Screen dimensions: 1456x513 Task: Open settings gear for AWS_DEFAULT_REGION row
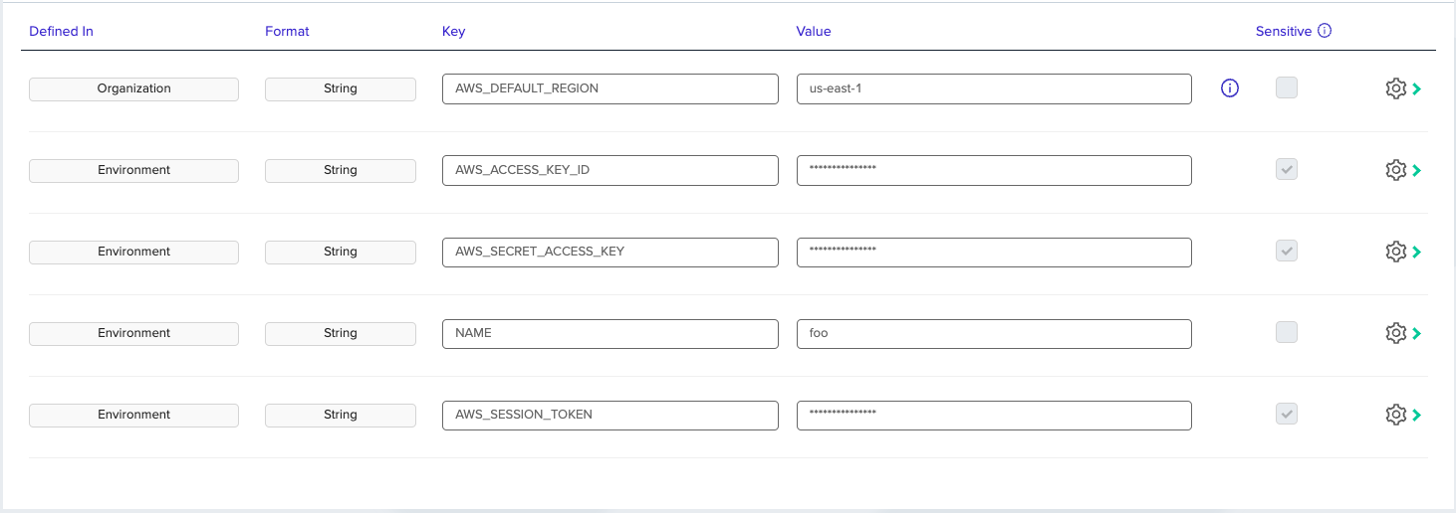point(1395,88)
